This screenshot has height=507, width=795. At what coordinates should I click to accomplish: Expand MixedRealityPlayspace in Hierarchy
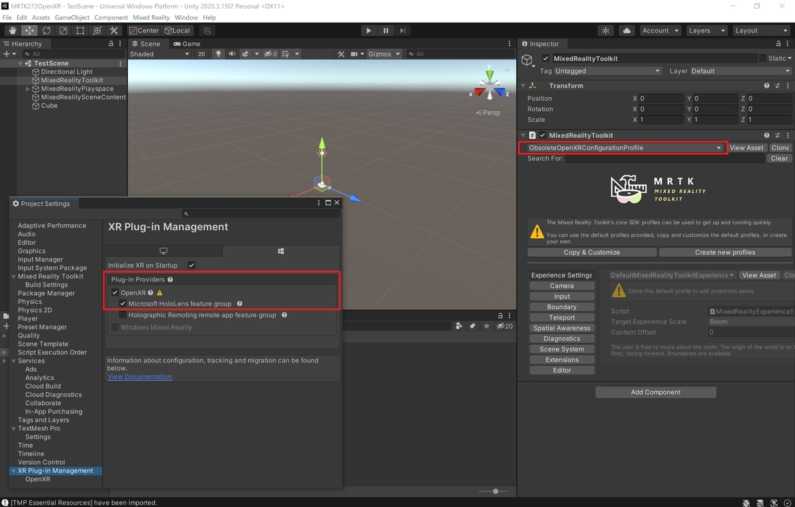(28, 89)
